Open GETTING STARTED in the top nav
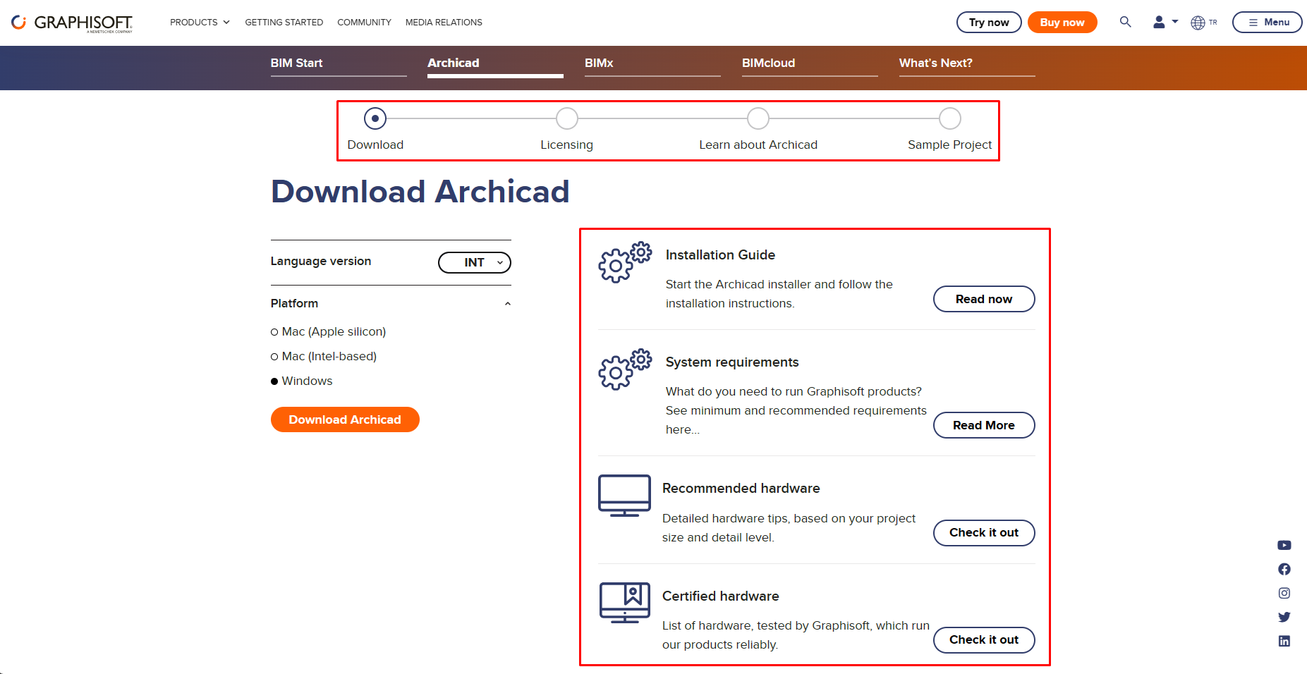 (284, 23)
